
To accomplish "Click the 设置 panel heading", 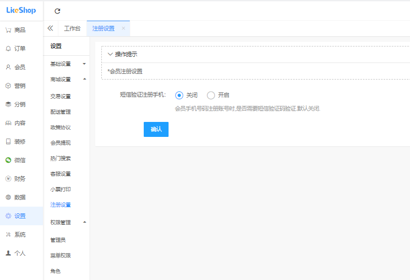I will coord(56,46).
